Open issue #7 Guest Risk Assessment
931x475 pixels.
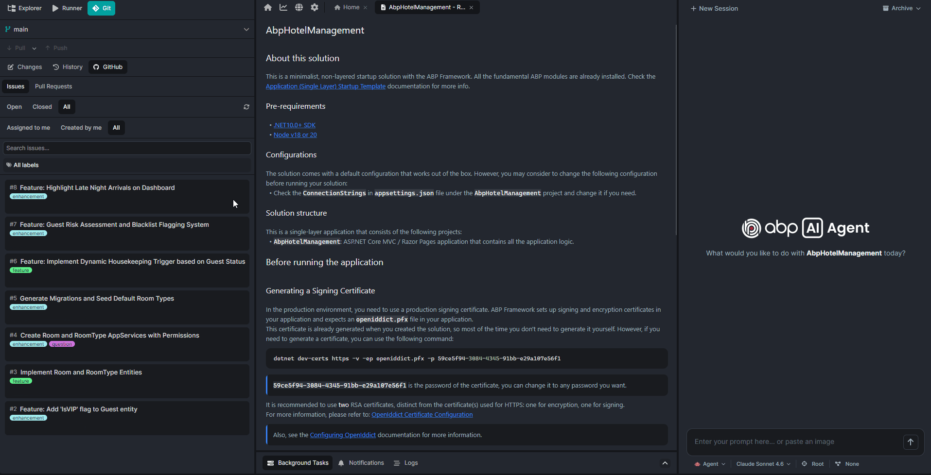pos(127,234)
